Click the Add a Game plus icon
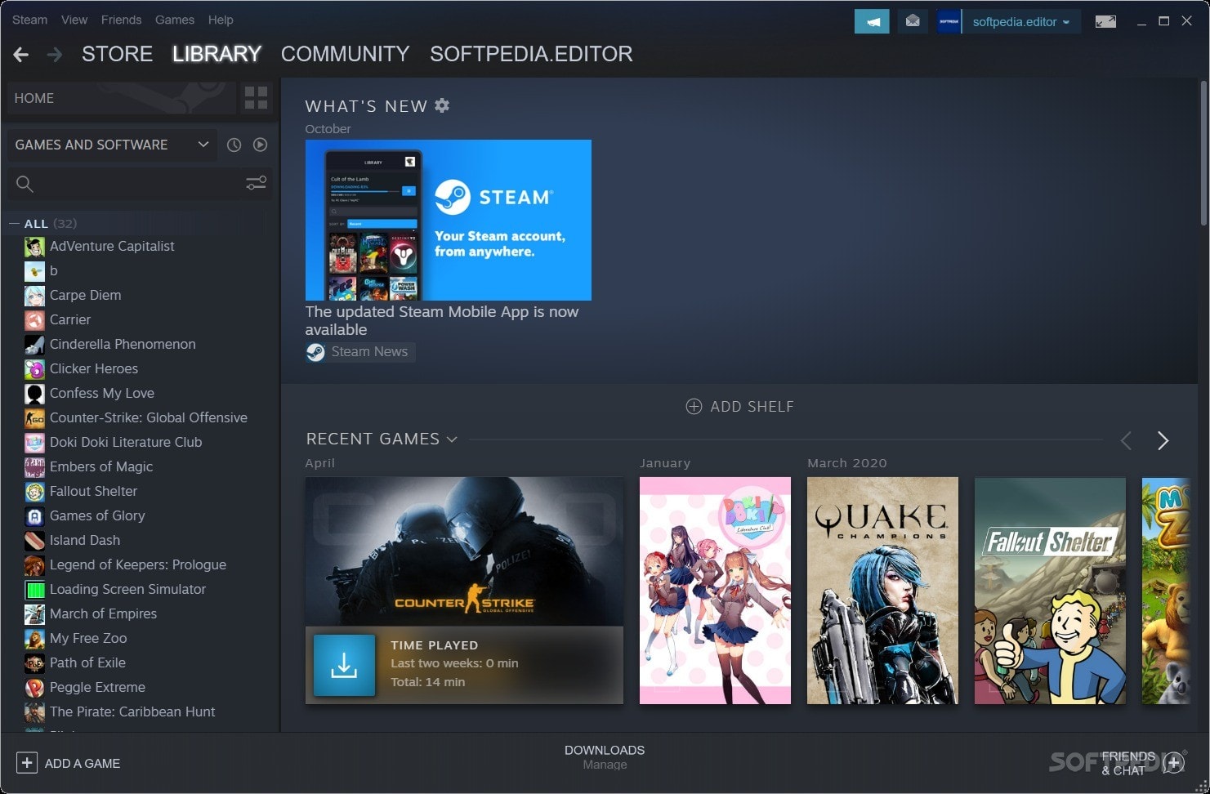The image size is (1210, 794). [27, 763]
